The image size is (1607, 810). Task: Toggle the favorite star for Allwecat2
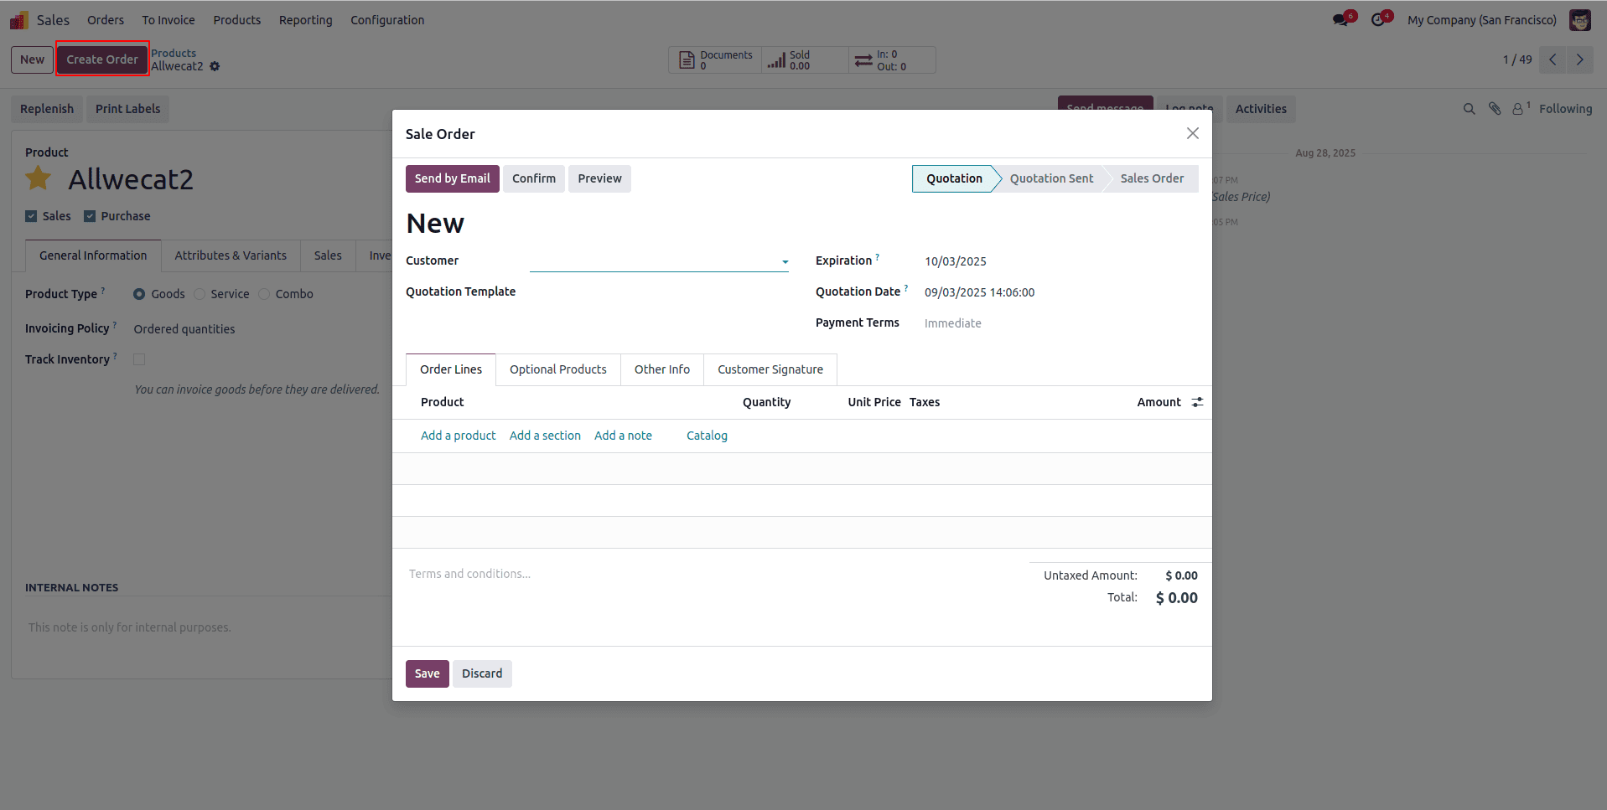(39, 178)
